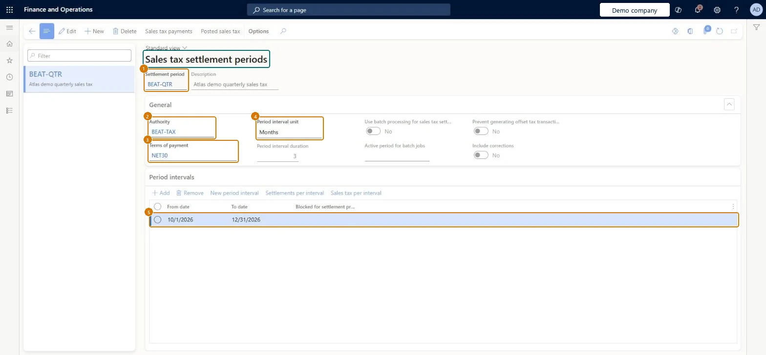Click Sales tax per interval
Screen dimensions: 766x355
[x=356, y=193]
